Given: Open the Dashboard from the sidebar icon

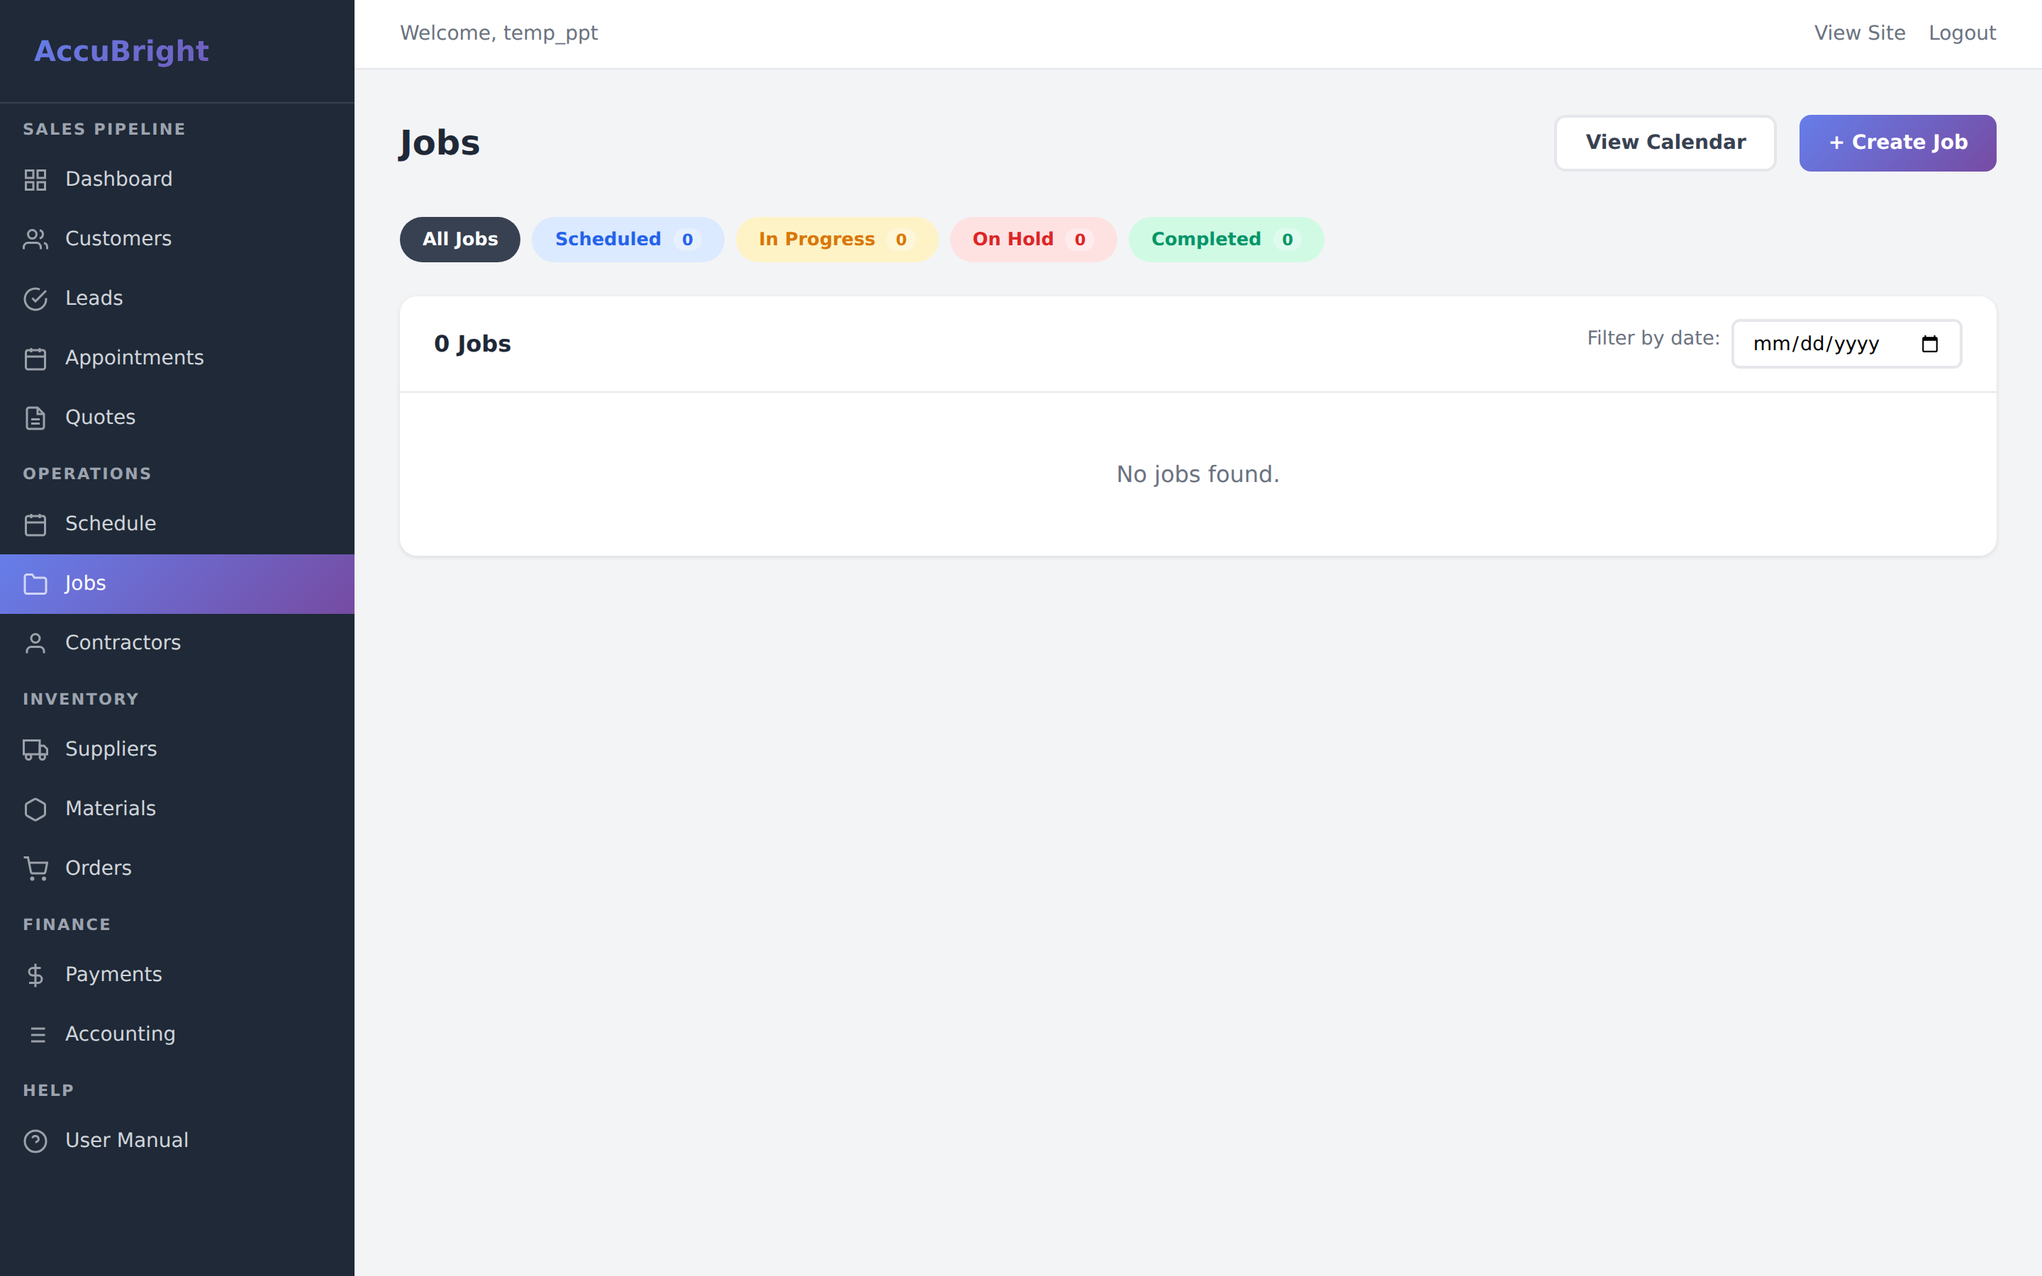Looking at the screenshot, I should pos(35,179).
